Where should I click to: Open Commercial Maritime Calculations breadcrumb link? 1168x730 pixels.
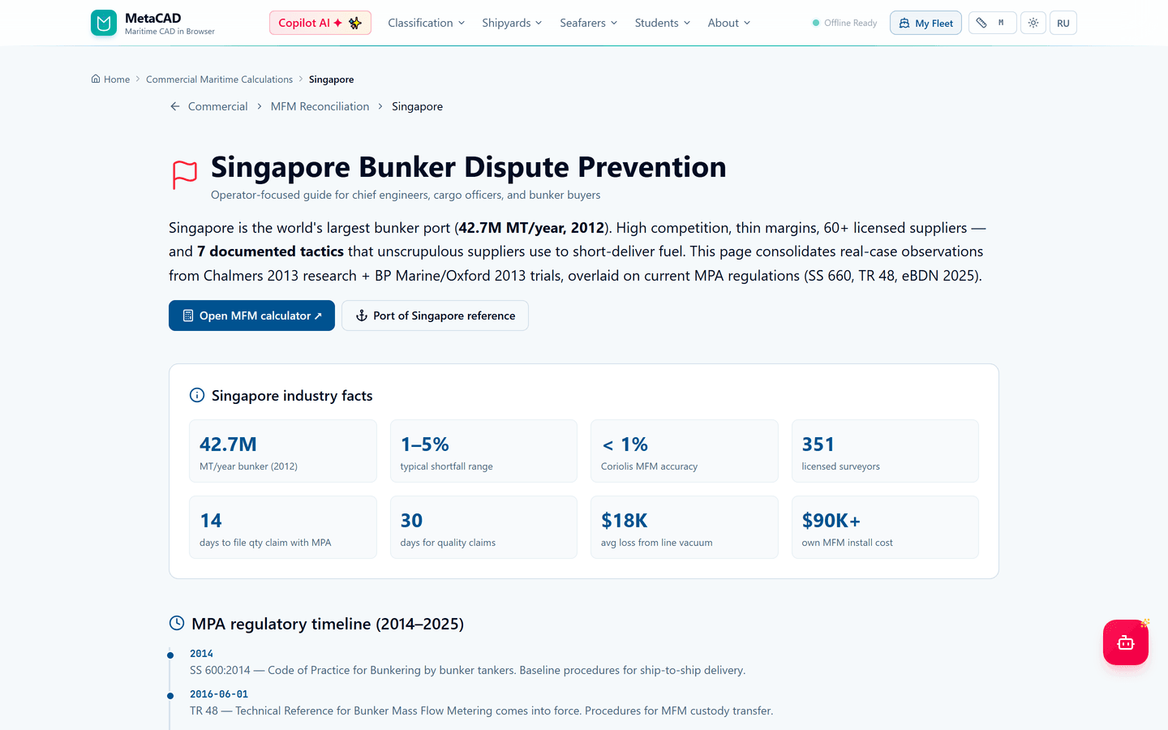(x=219, y=79)
